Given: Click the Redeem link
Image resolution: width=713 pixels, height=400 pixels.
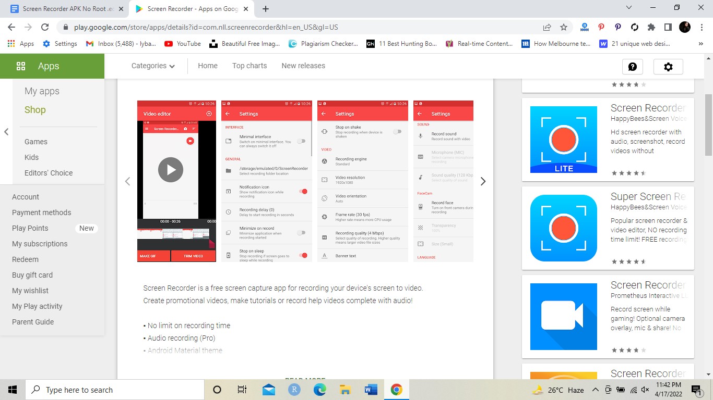Looking at the screenshot, I should tap(25, 259).
